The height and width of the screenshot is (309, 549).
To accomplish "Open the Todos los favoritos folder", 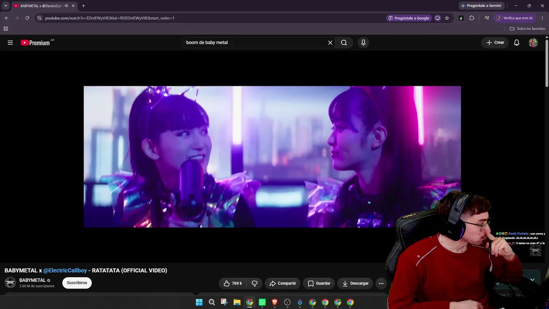I will coord(528,29).
